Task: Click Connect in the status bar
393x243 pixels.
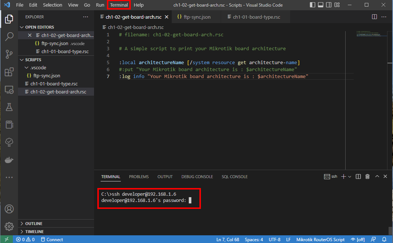Action: (x=51, y=240)
